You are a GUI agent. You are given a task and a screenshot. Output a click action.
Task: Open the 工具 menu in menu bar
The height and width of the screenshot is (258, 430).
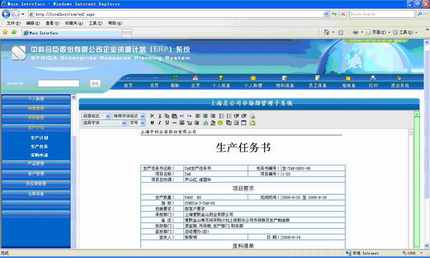[x=95, y=24]
